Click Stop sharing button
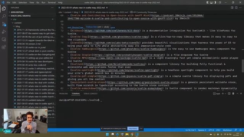The width and height of the screenshot is (244, 137). pos(133,129)
